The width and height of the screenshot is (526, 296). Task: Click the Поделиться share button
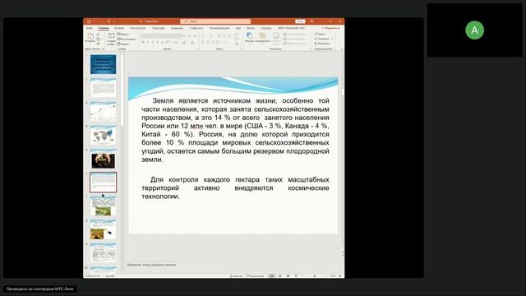(x=331, y=28)
